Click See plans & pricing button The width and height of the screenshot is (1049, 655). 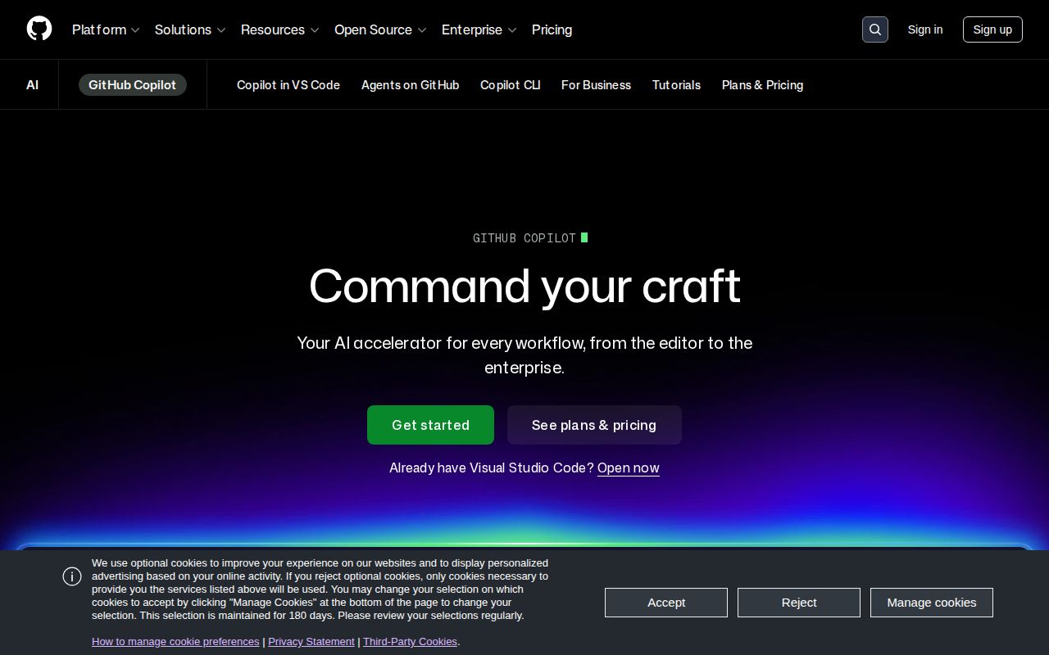pyautogui.click(x=594, y=425)
